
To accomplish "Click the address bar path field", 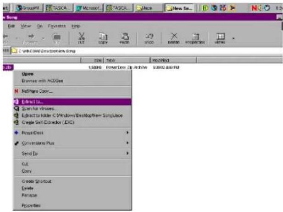I will (x=146, y=51).
